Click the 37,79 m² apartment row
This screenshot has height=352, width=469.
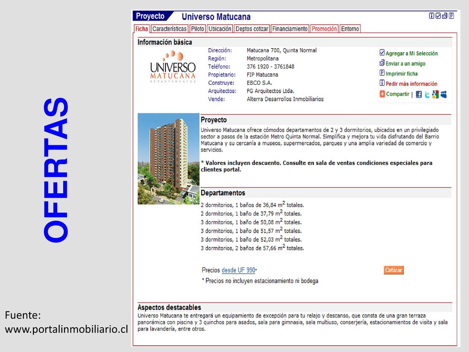point(251,214)
